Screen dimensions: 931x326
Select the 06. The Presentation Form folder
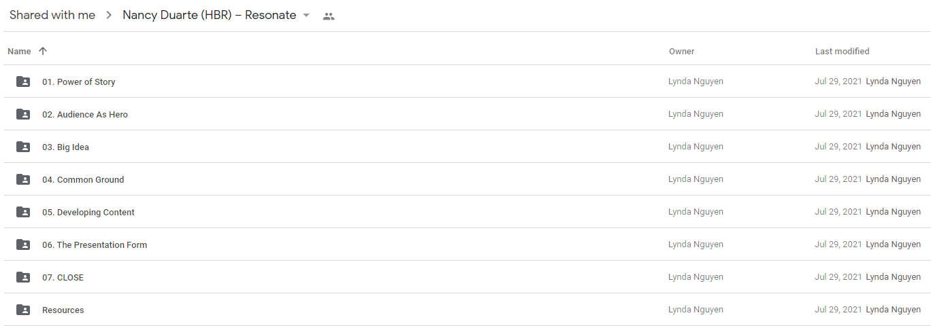pyautogui.click(x=467, y=244)
